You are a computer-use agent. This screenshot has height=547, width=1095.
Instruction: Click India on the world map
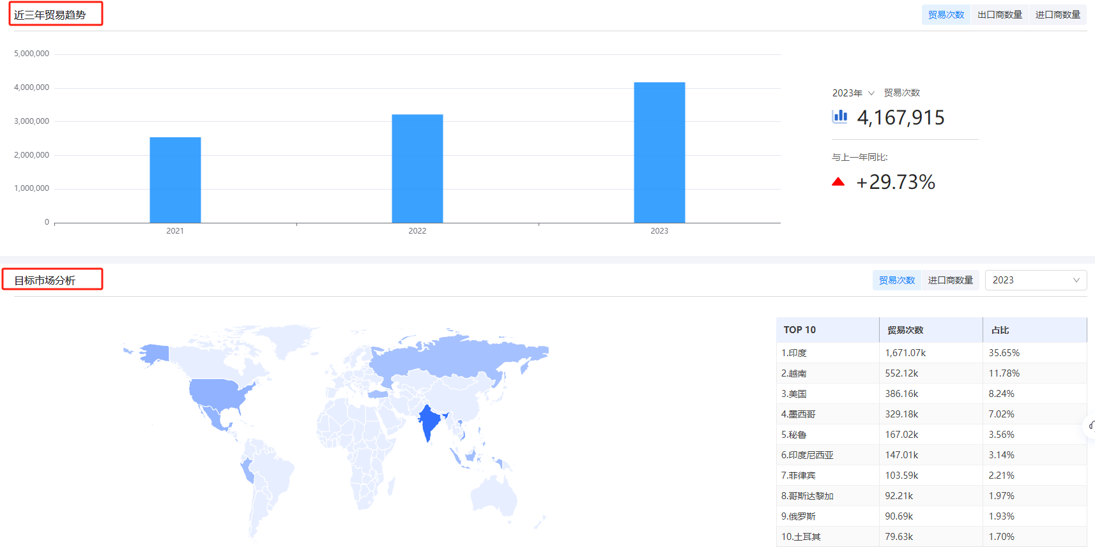click(x=429, y=422)
